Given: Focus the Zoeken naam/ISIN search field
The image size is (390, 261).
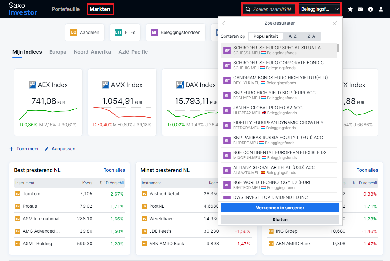Looking at the screenshot, I should coord(269,9).
